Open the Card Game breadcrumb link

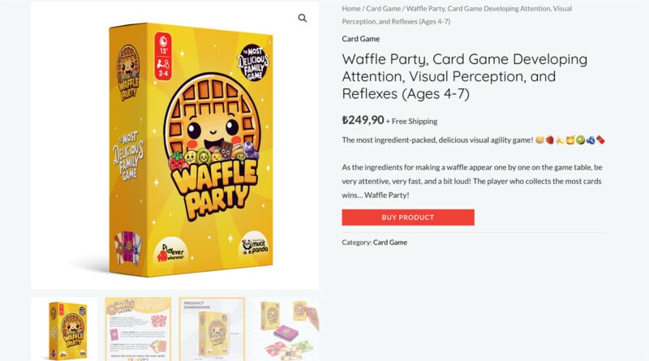coord(383,8)
